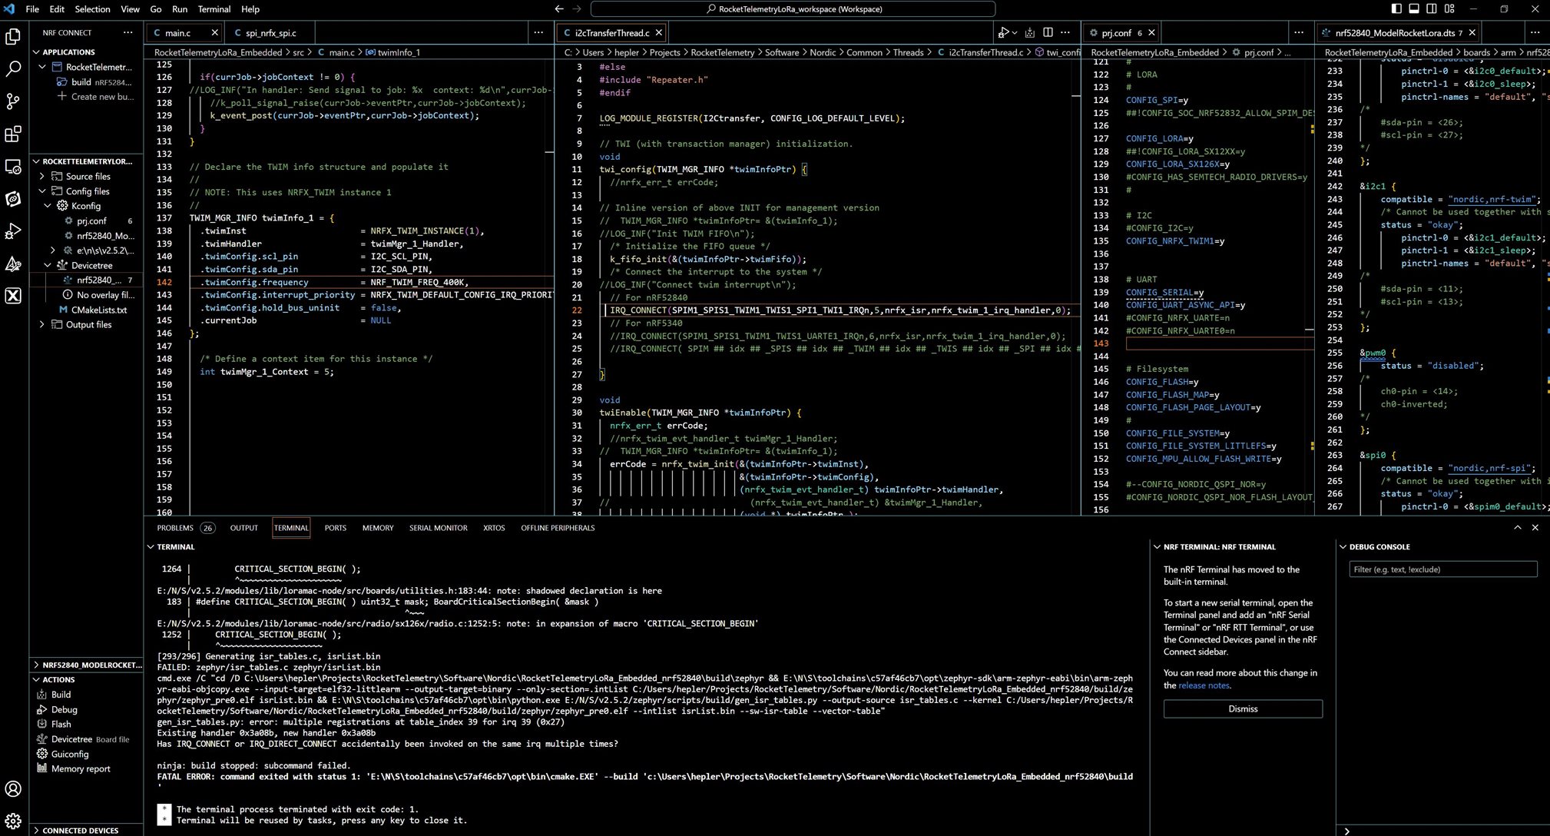Open the Explorer view in activity bar

pyautogui.click(x=13, y=36)
